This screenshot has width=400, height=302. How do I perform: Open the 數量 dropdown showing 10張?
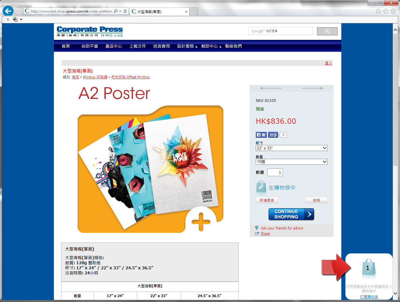tap(291, 162)
